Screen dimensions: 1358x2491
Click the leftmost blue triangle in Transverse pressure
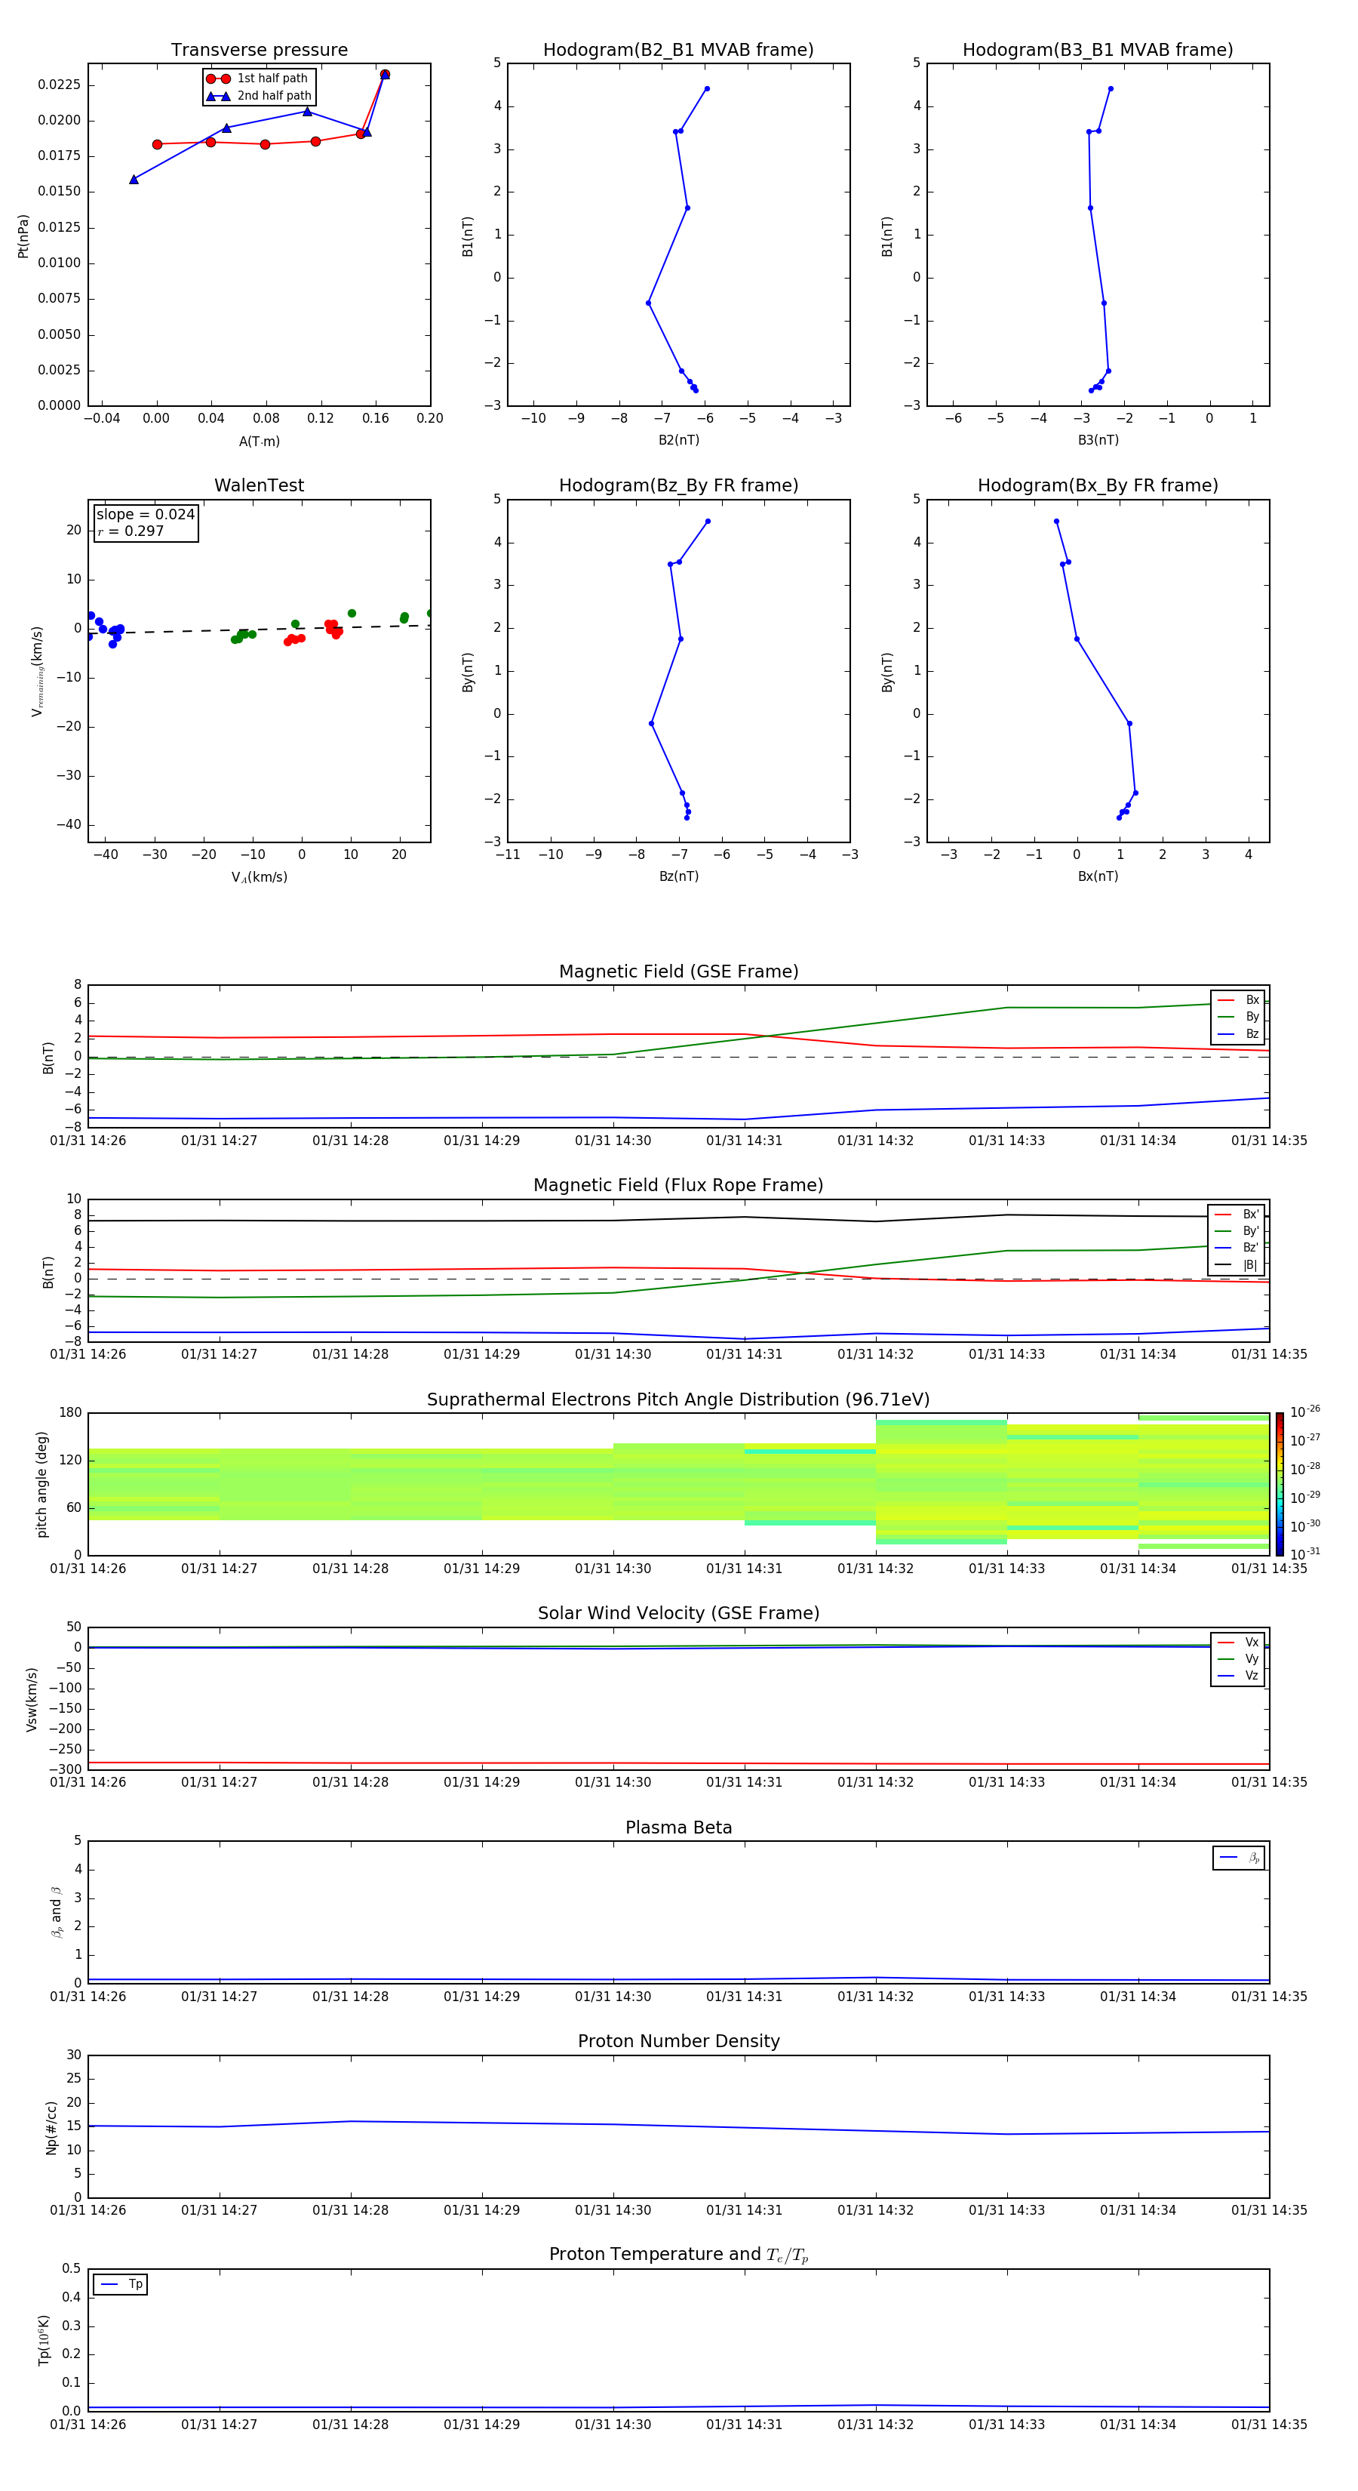pos(134,179)
